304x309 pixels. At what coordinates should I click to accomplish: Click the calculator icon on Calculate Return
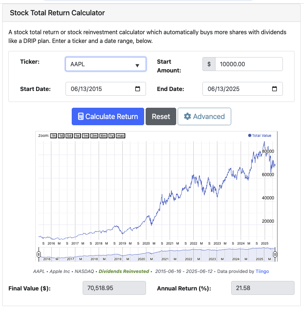(82, 116)
